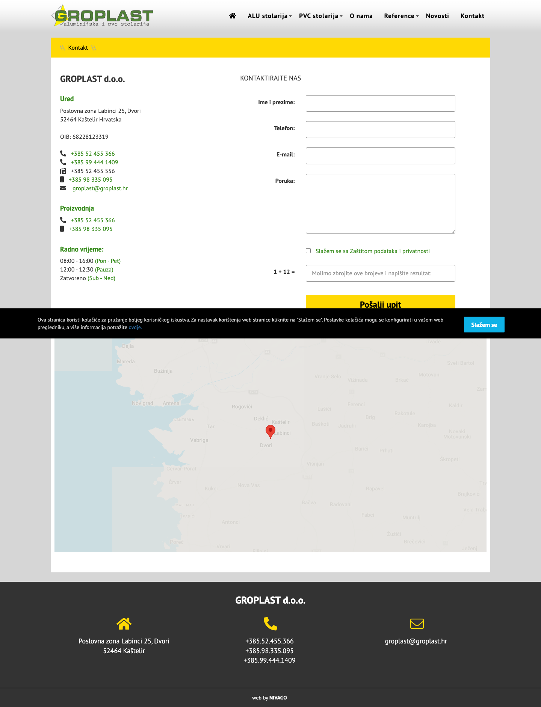Image resolution: width=541 pixels, height=707 pixels.
Task: Click fax icon beside +385 52 455 556
Action: (63, 171)
